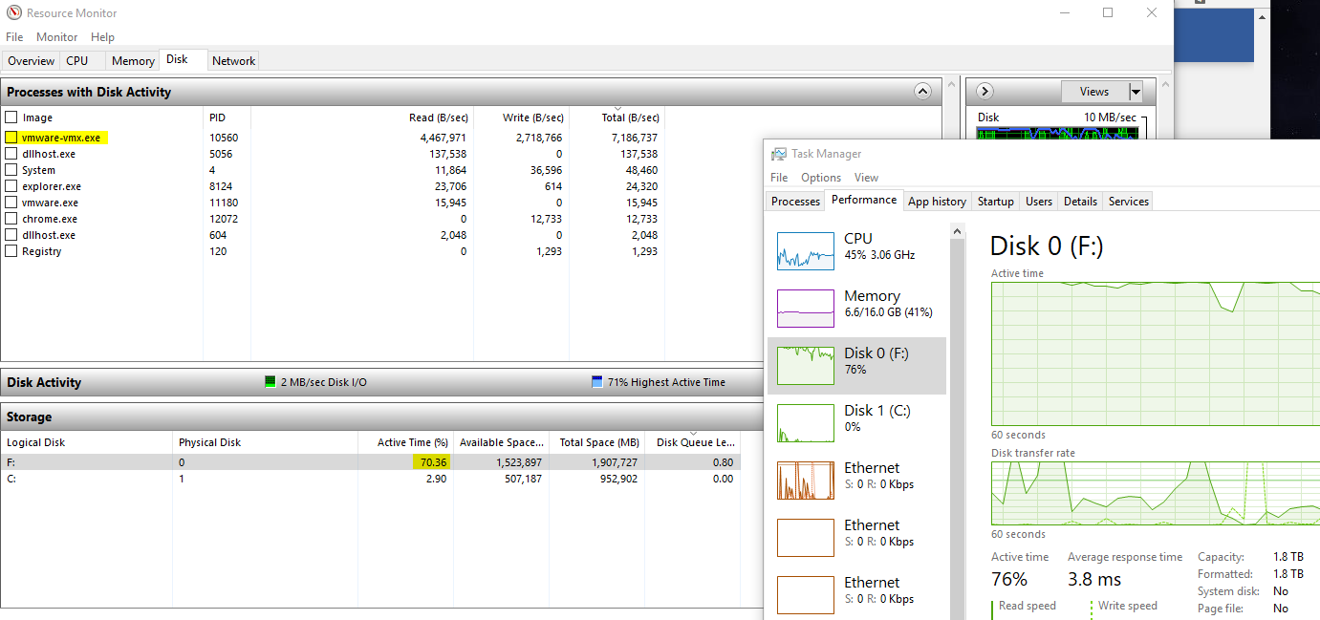This screenshot has height=620, width=1320.
Task: Open the Startup tab in Task Manager
Action: tap(995, 202)
